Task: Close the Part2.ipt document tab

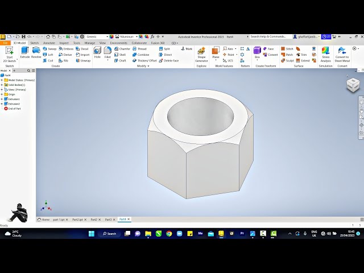Action: (x=85, y=220)
